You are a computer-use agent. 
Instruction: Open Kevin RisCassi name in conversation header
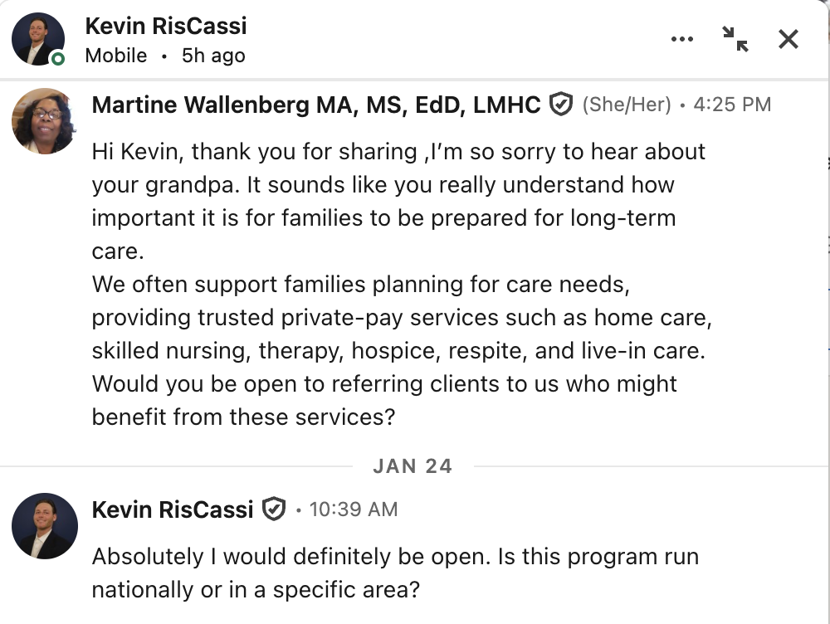[166, 26]
